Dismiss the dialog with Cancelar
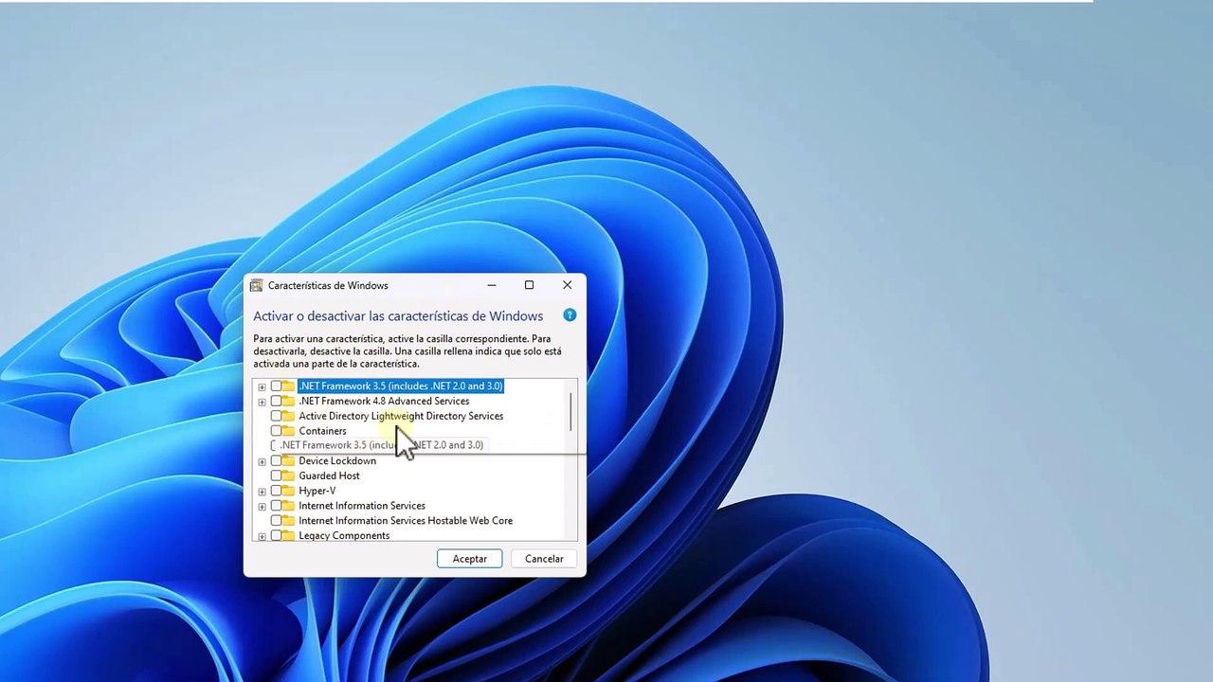The height and width of the screenshot is (682, 1213). [x=544, y=559]
